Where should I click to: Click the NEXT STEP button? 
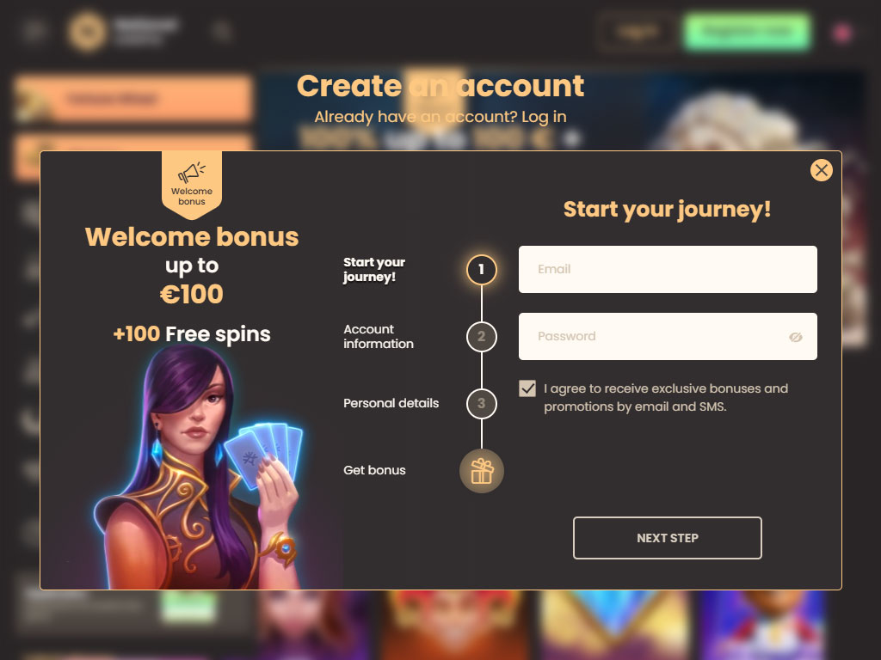point(668,538)
